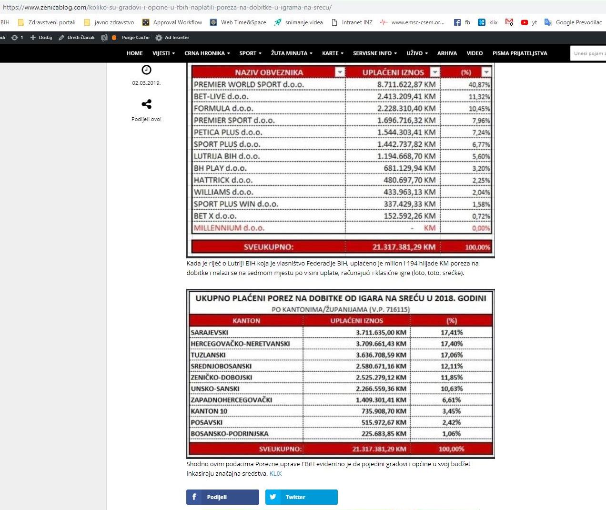Image resolution: width=606 pixels, height=510 pixels.
Task: Click the Twitter share button
Action: click(x=301, y=497)
